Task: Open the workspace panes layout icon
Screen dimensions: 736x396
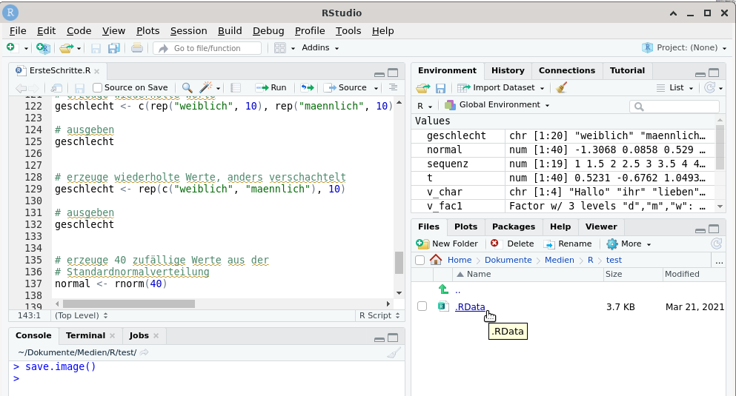Action: 279,48
